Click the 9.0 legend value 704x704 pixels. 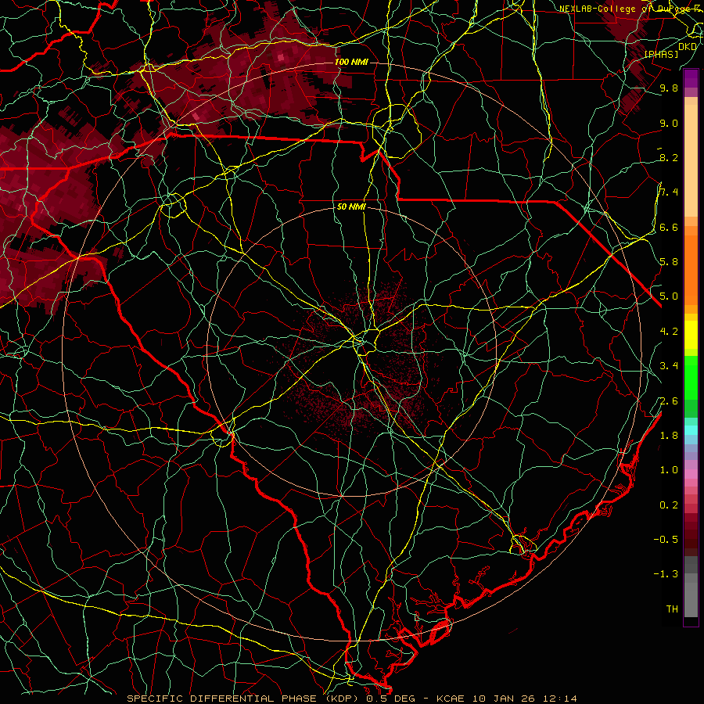pyautogui.click(x=669, y=124)
